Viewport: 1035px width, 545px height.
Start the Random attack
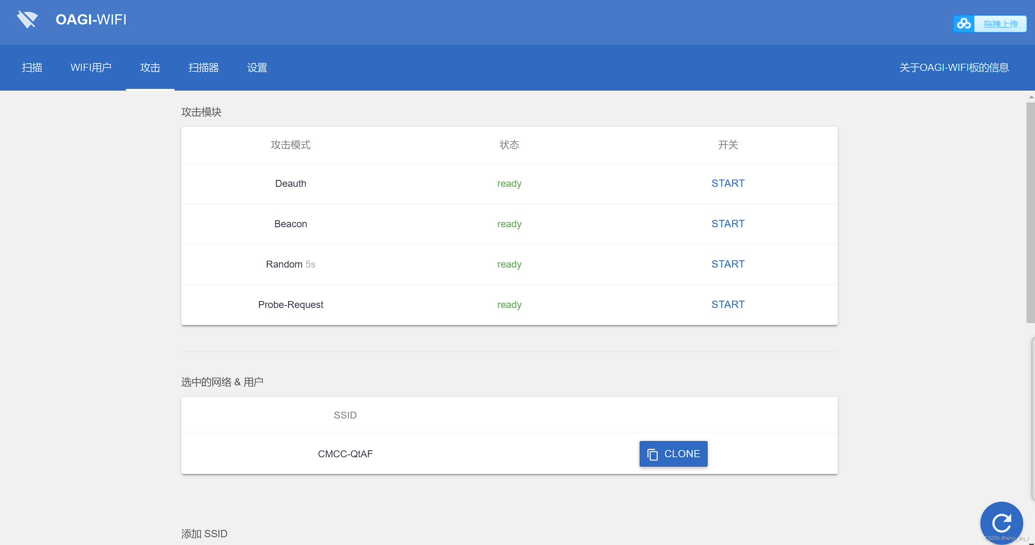click(x=728, y=264)
